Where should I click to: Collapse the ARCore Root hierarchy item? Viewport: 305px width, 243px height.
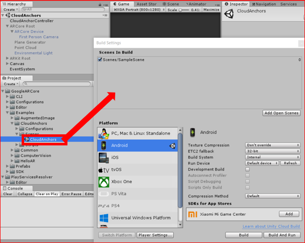click(x=8, y=26)
